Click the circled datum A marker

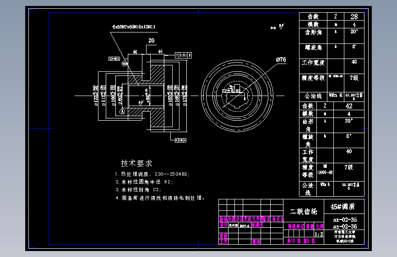[122, 111]
